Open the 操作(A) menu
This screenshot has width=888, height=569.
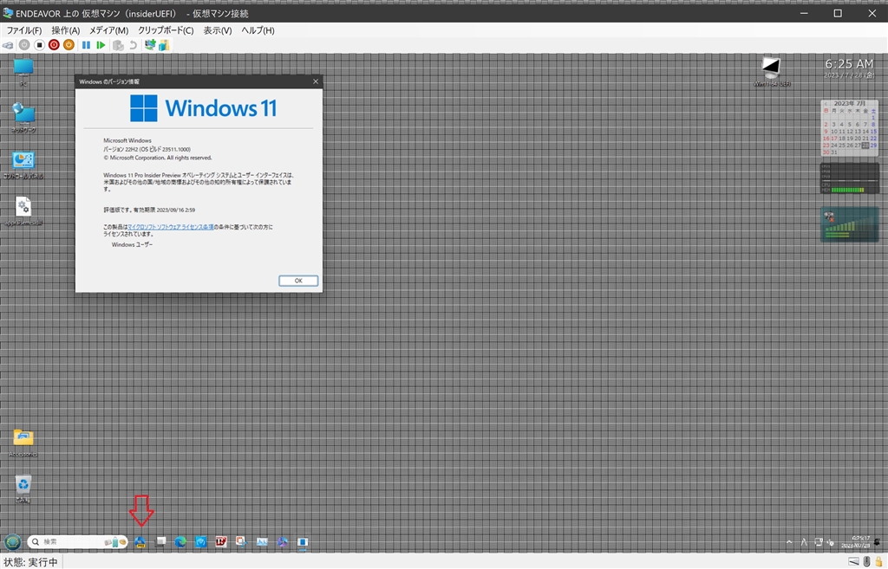[x=66, y=30]
